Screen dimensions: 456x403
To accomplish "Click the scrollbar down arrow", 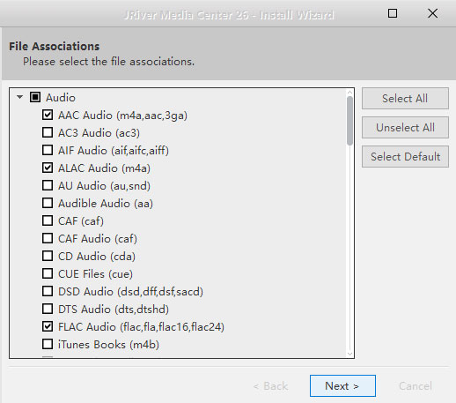I will click(349, 354).
